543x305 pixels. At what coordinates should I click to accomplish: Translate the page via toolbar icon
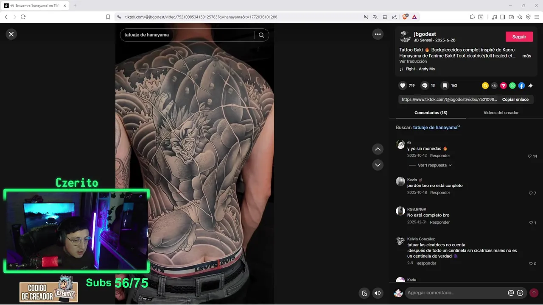click(375, 17)
